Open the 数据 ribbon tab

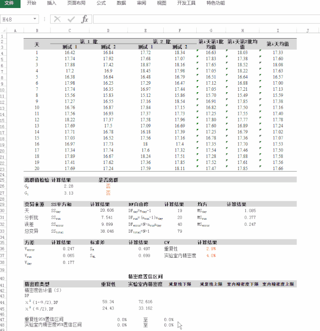click(x=121, y=3)
